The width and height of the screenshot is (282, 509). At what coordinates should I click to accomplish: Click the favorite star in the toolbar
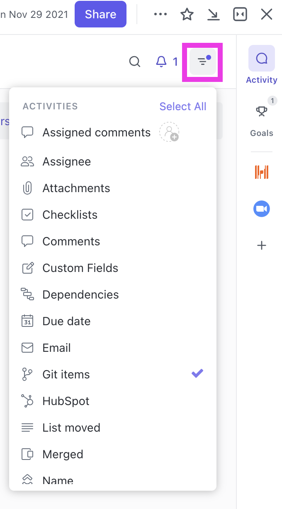click(187, 14)
